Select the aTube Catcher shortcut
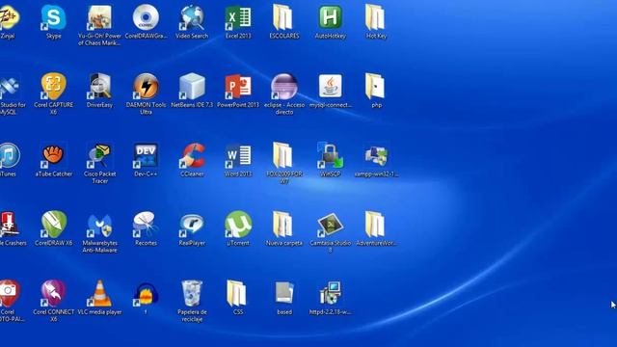The height and width of the screenshot is (347, 617). pyautogui.click(x=54, y=156)
